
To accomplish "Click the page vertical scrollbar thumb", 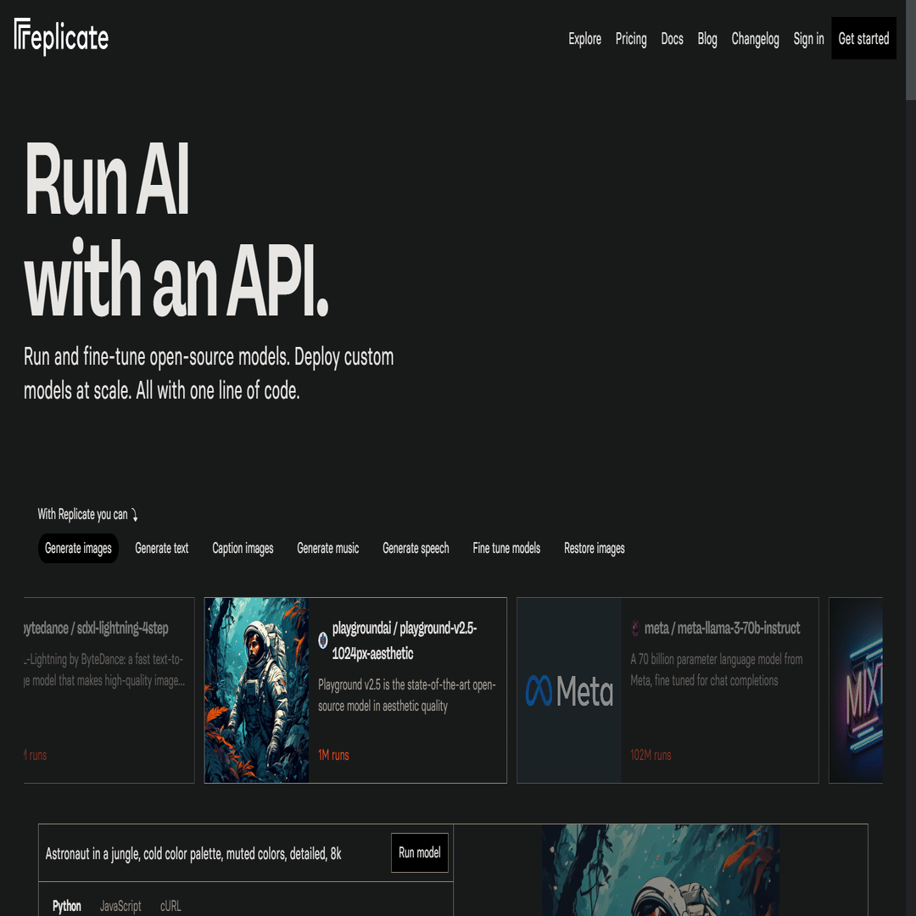I will point(911,50).
